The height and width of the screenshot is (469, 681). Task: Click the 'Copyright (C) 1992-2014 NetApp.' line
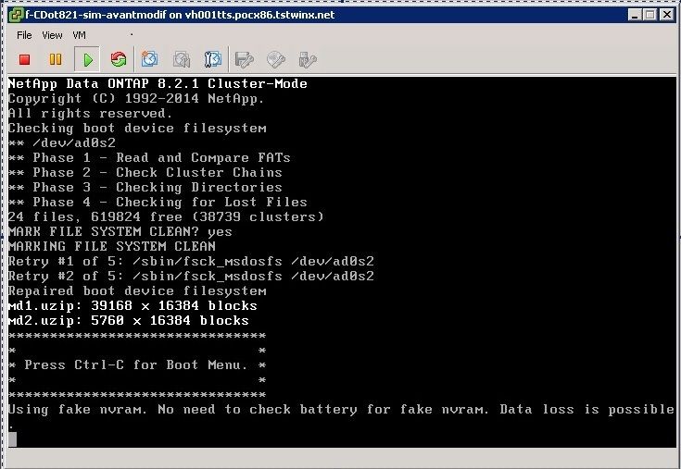(x=136, y=98)
